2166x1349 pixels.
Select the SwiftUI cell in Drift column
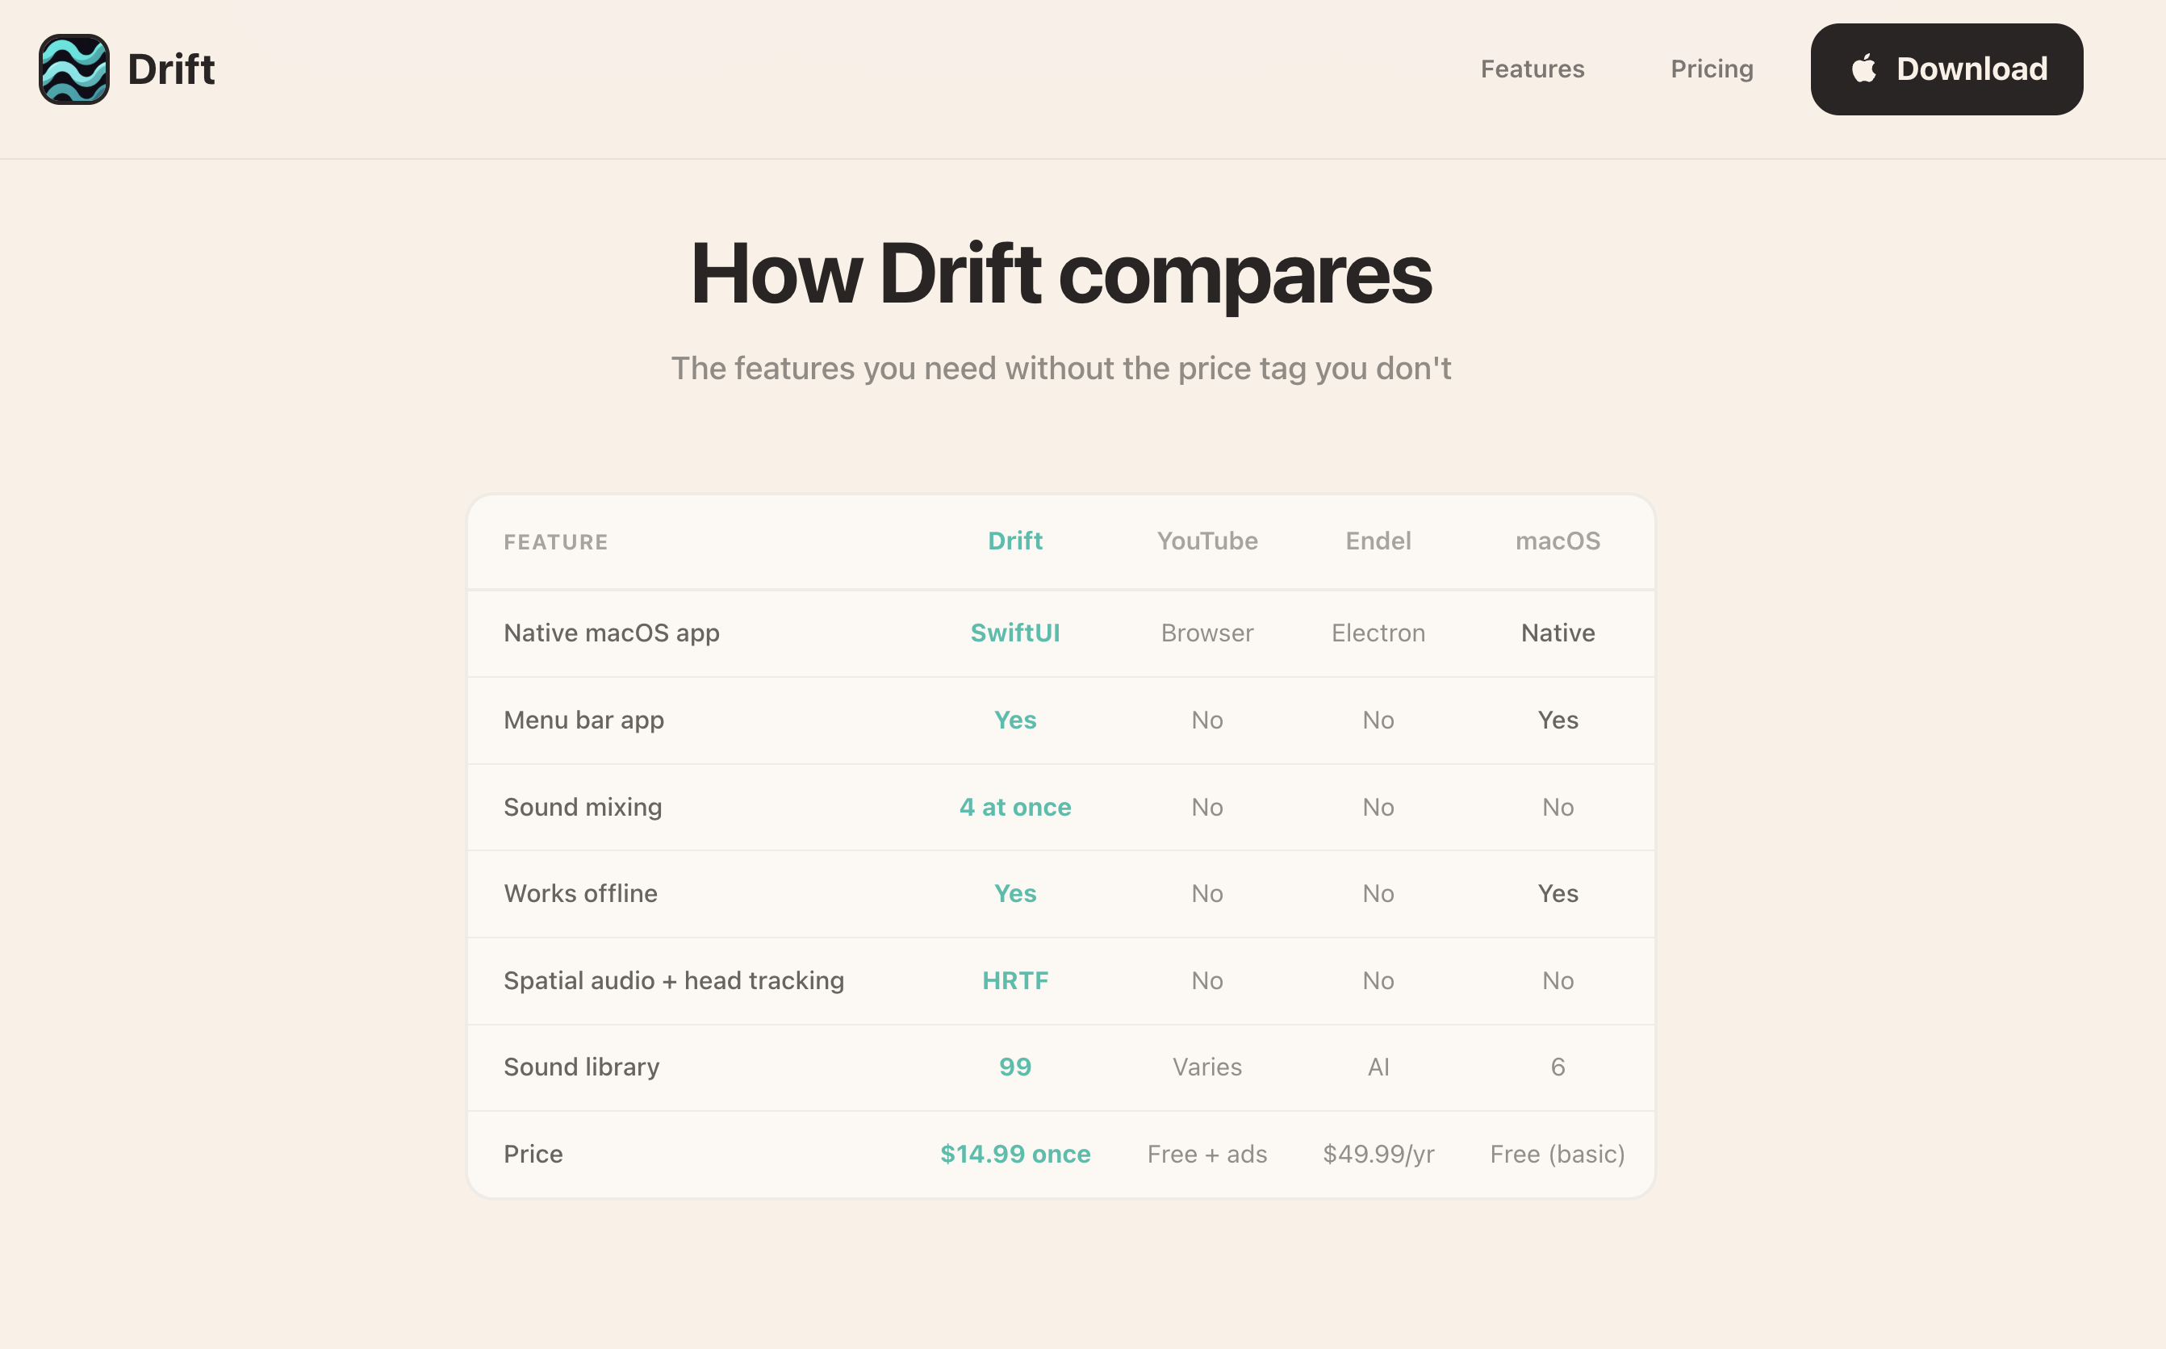1014,633
